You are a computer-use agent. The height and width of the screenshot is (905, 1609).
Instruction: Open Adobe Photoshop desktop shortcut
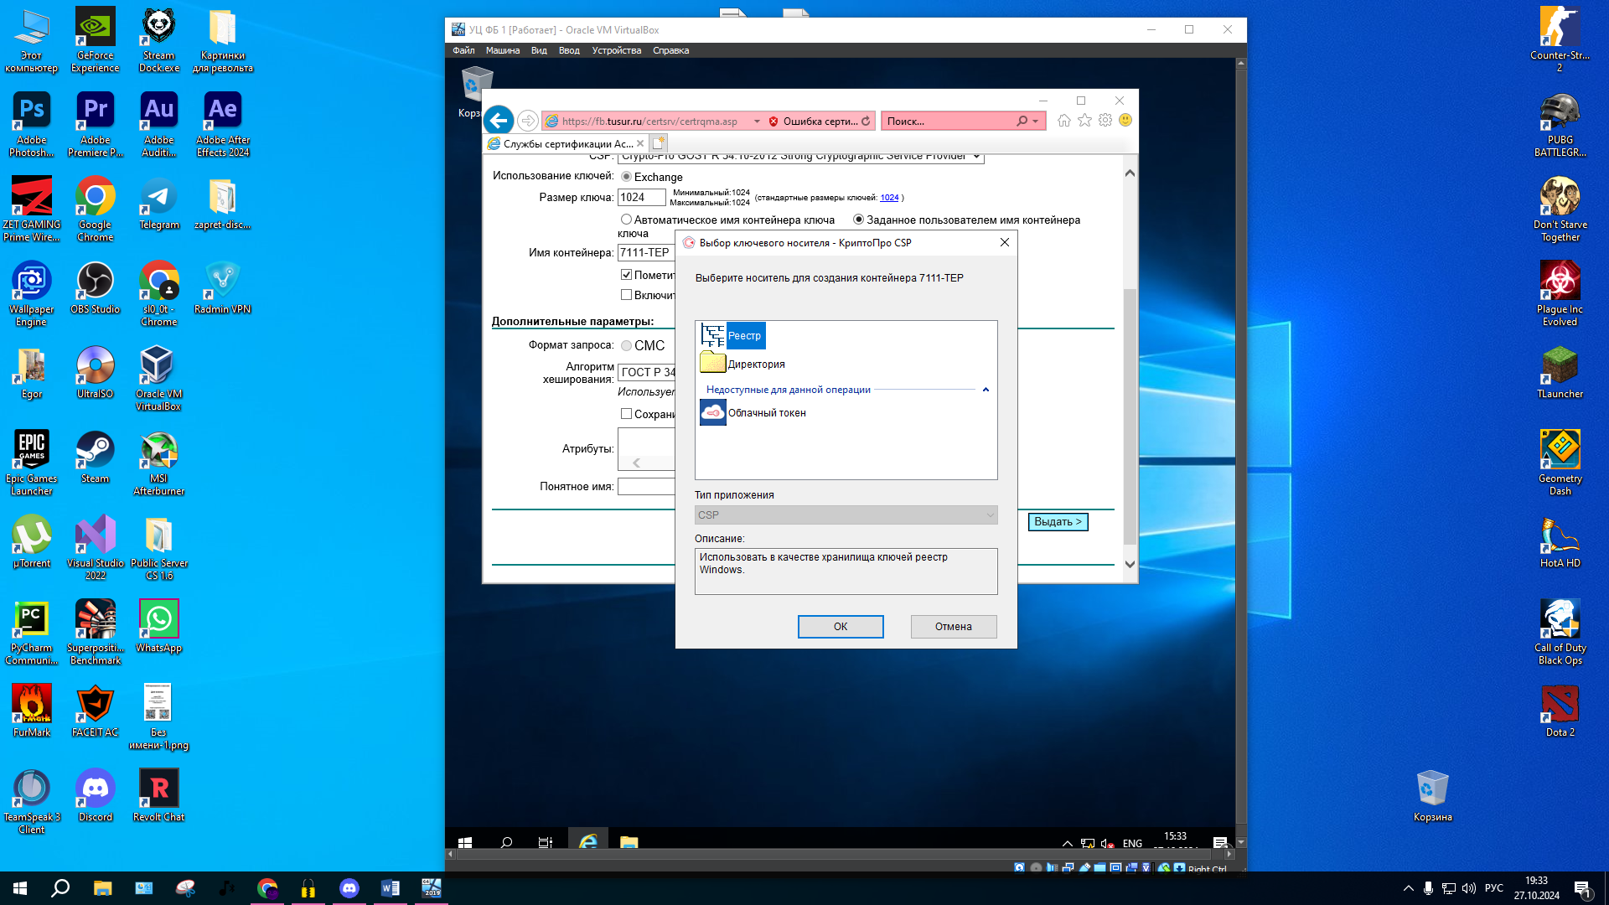[32, 124]
